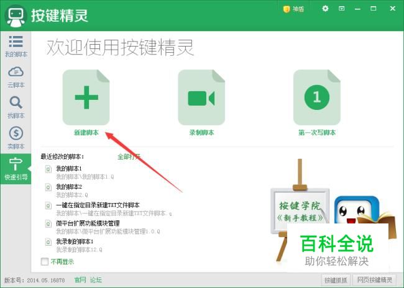The width and height of the screenshot is (404, 288).
Task: Click the file icon beside 我的脚本1
Action: coord(48,169)
